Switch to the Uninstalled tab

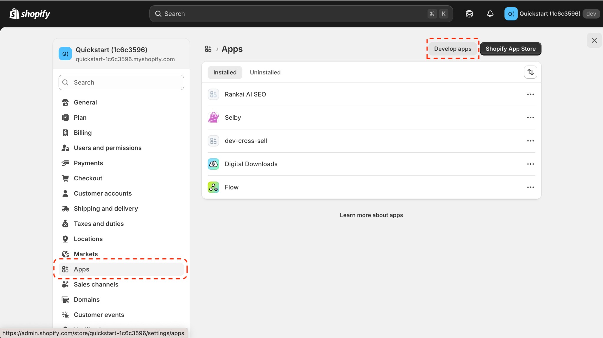pos(265,72)
